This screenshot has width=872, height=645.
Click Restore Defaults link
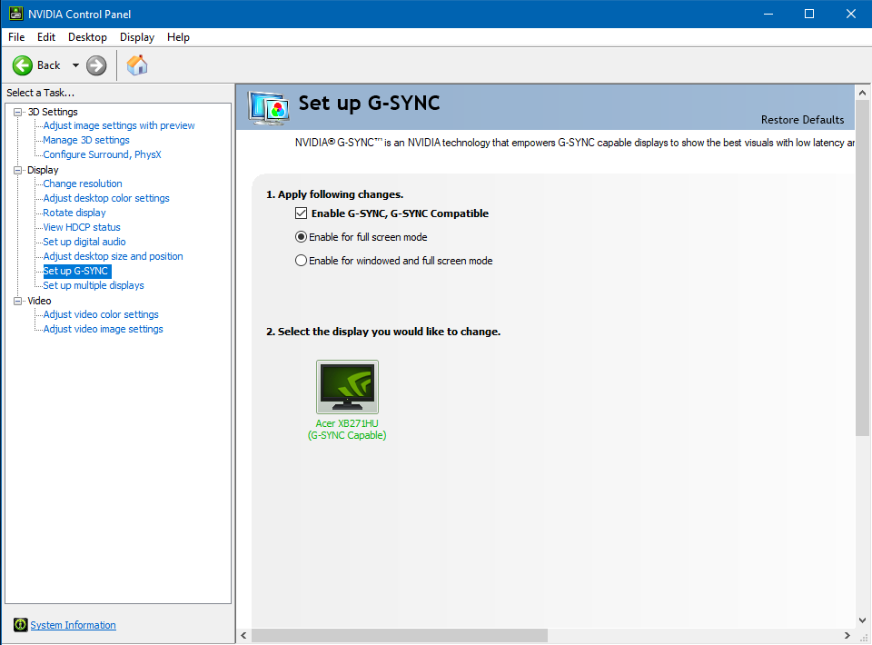(802, 120)
